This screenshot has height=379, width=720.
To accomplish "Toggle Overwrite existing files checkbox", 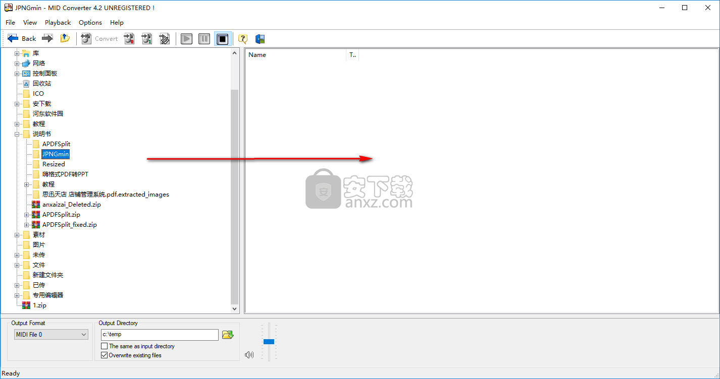I will [104, 355].
